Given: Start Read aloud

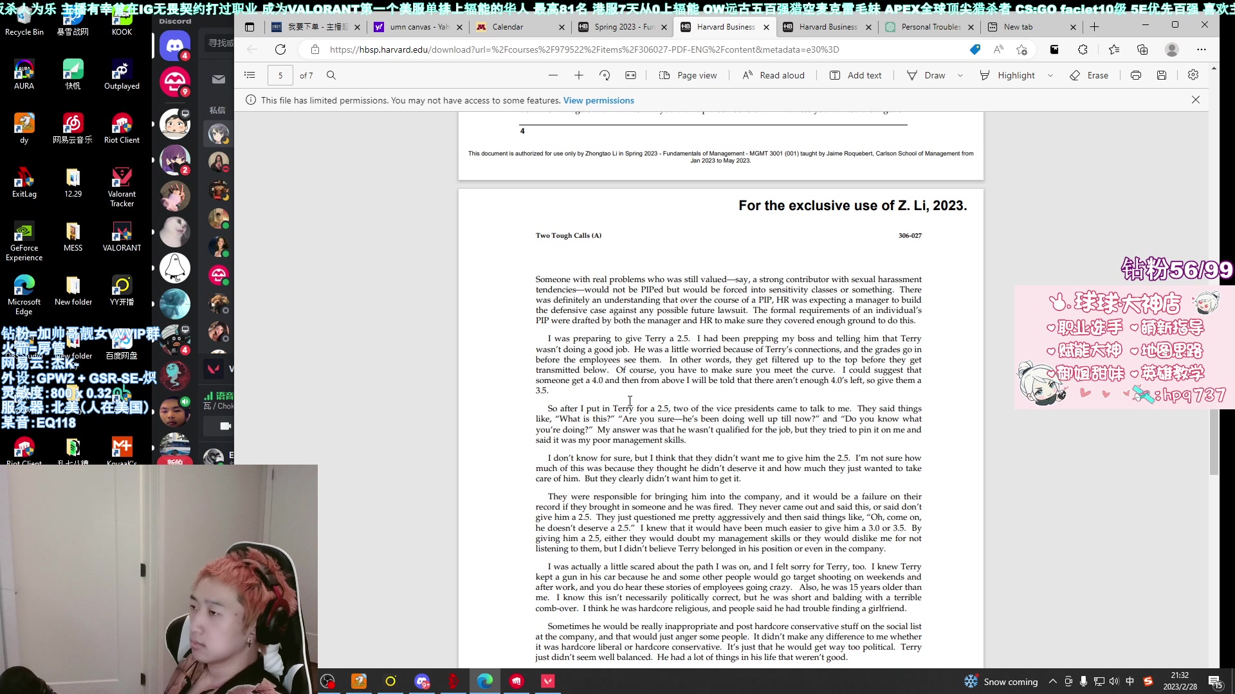Looking at the screenshot, I should (x=773, y=75).
